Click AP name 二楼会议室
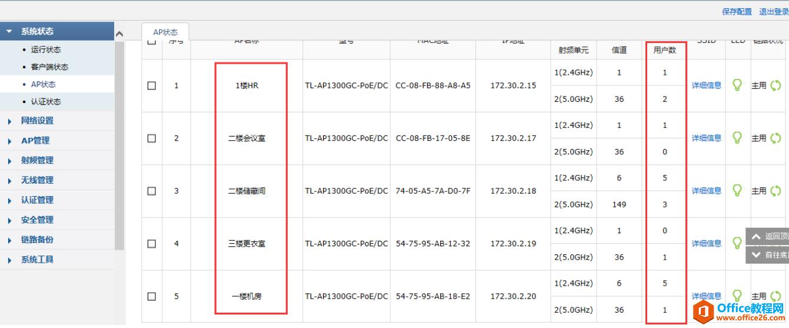 point(247,139)
